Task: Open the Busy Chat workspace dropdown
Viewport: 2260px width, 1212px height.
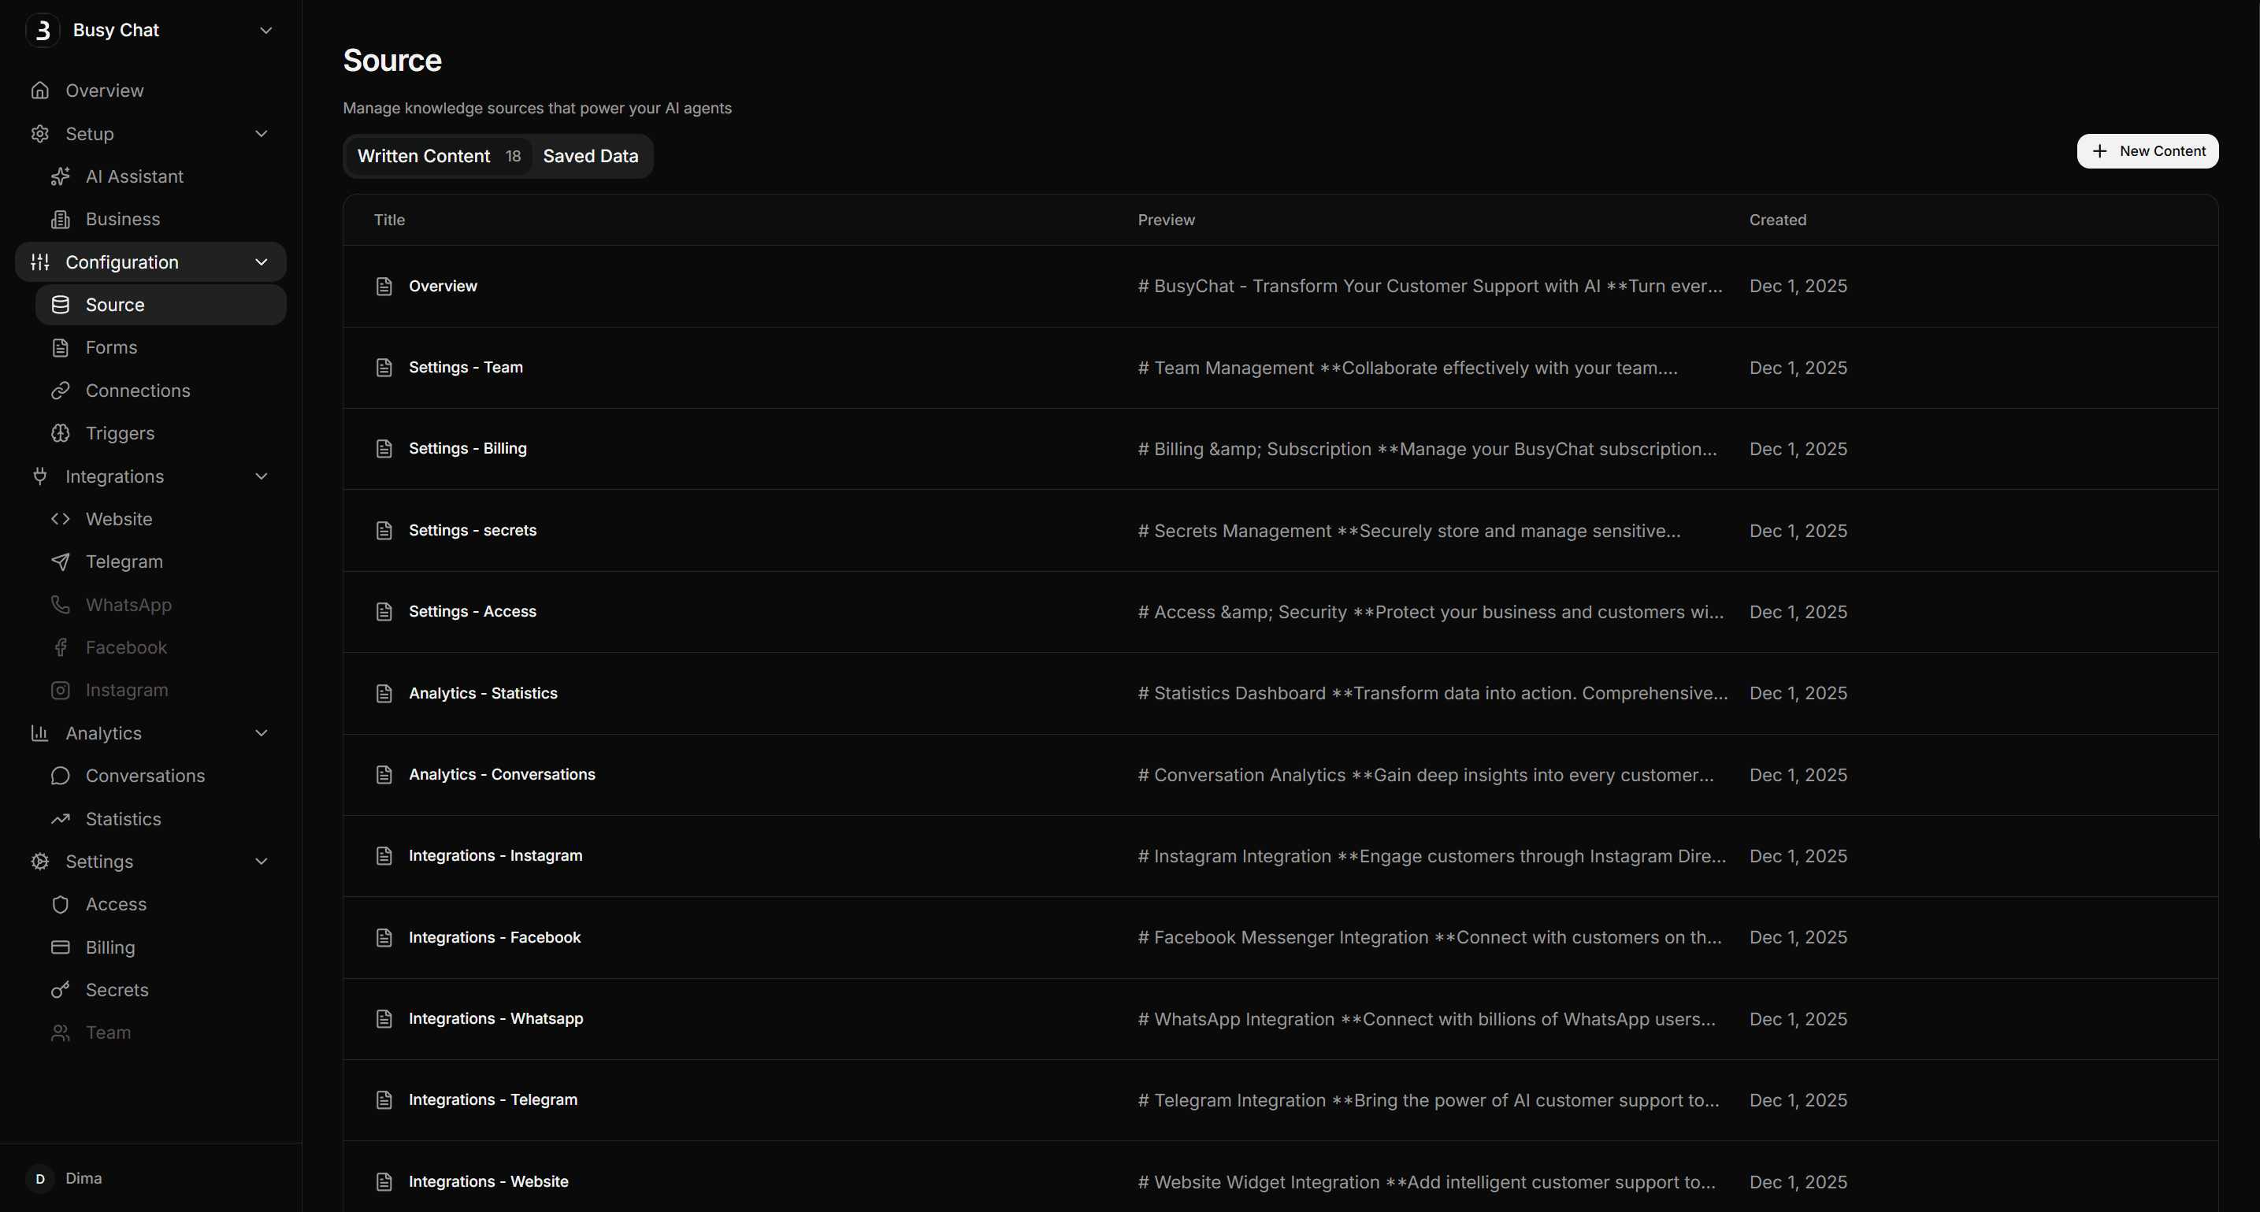Action: point(265,30)
